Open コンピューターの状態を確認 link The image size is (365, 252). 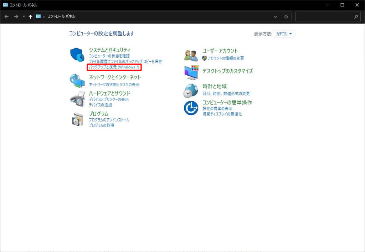[109, 56]
